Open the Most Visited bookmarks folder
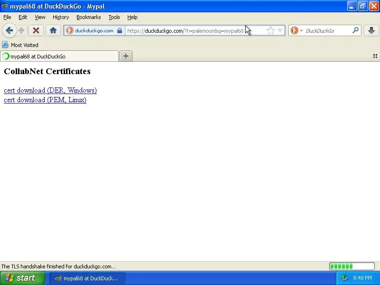This screenshot has height=285, width=380. [20, 45]
